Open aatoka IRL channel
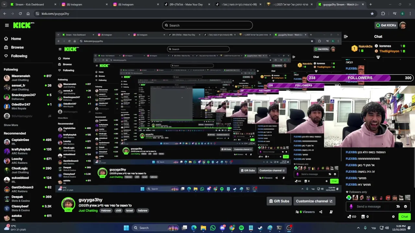The image size is (415, 233). point(28,217)
